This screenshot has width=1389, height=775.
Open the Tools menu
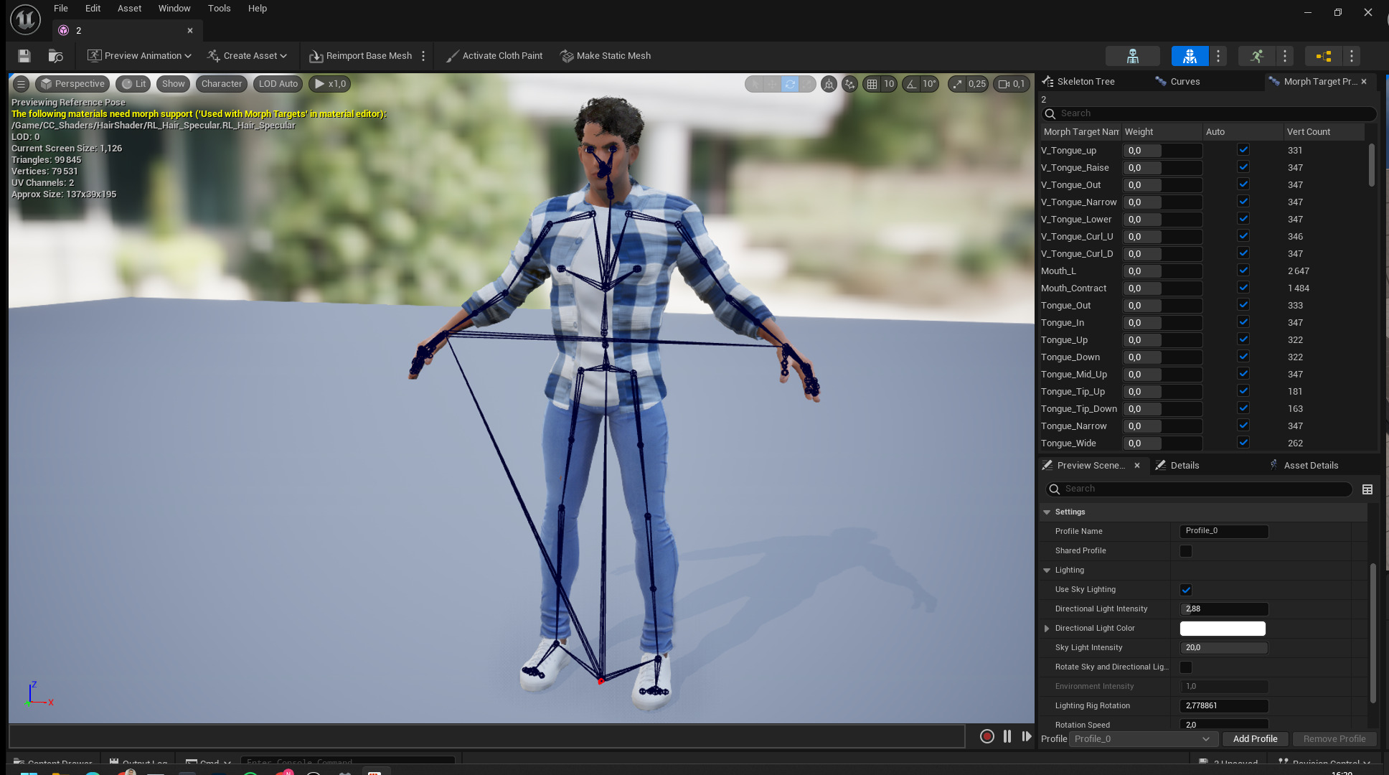click(x=219, y=9)
